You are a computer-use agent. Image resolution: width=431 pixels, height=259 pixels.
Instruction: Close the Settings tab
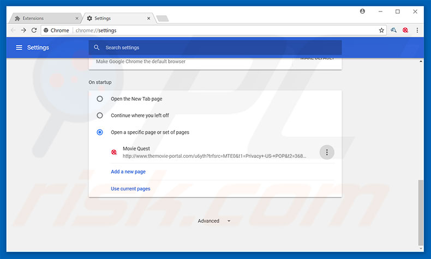tap(149, 18)
